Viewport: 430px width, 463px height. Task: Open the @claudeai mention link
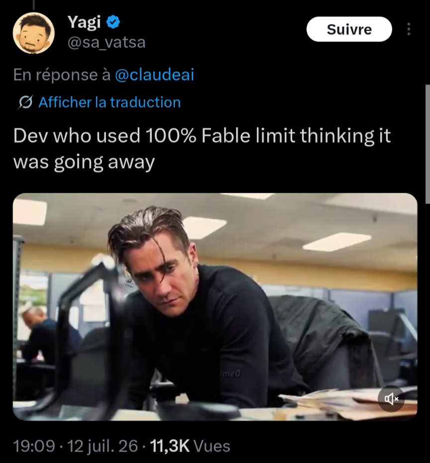tap(154, 74)
